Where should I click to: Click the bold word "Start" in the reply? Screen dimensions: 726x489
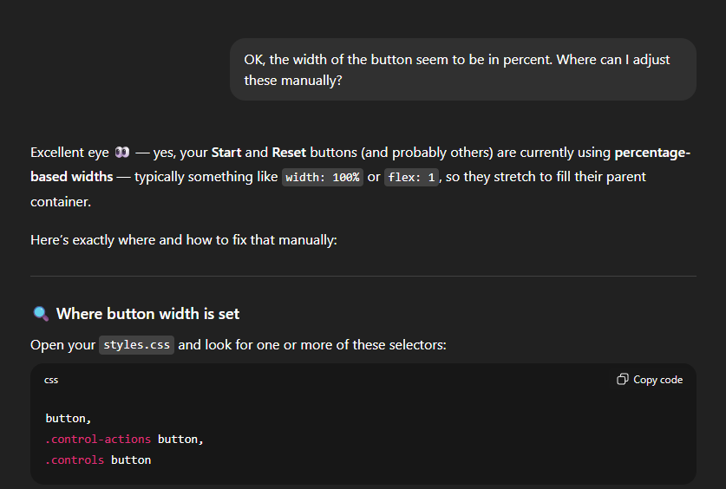tap(226, 153)
